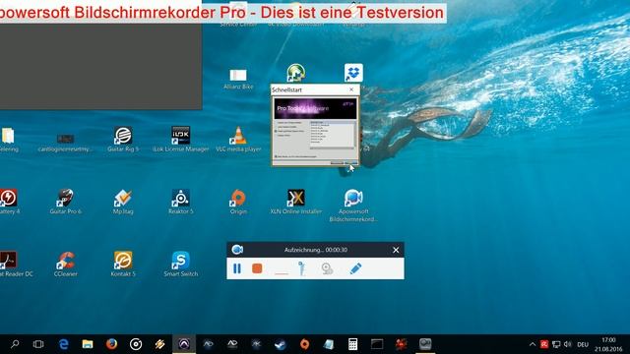Click the cancel button in Schnellstart dialog
Screen dimensions: 630x354
[x=337, y=163]
